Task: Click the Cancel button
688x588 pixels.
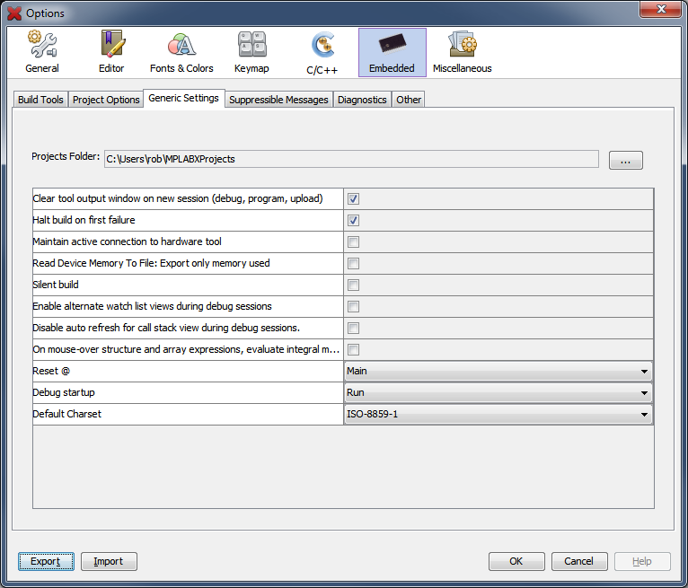Action: coord(579,562)
